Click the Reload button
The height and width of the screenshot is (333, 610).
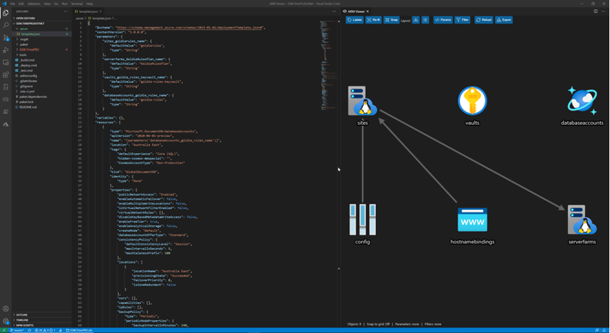[483, 20]
